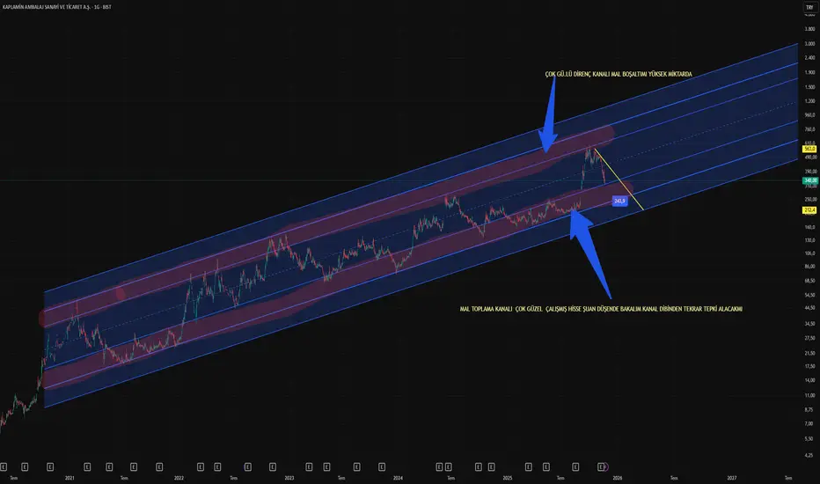Click the 106,0 value on price axis
This screenshot has width=820, height=484.
tap(810, 253)
